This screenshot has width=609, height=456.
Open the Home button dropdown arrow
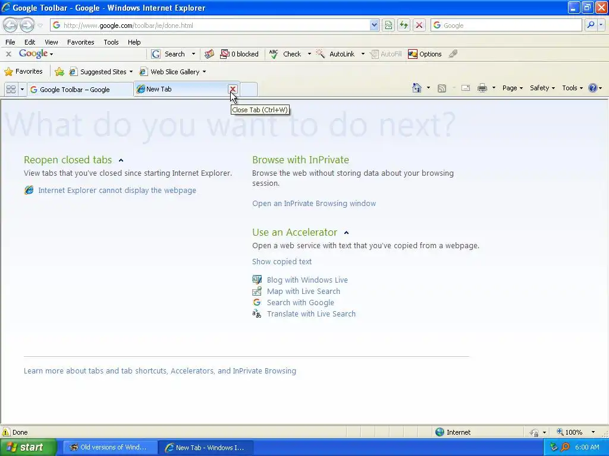coord(428,88)
